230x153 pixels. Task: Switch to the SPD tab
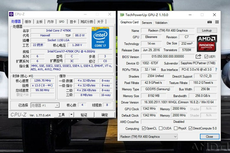pyautogui.click(x=62, y=22)
